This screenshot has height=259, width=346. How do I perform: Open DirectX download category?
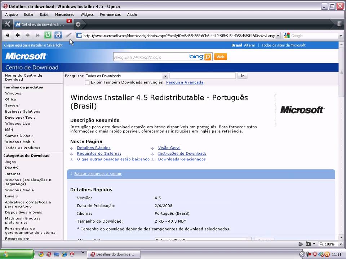tap(12, 168)
